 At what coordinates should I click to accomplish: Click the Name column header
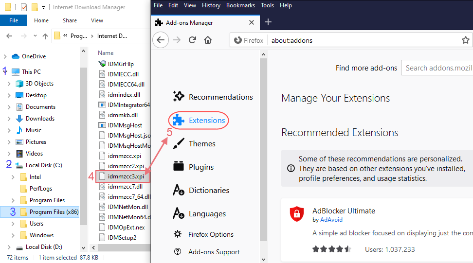tap(106, 53)
